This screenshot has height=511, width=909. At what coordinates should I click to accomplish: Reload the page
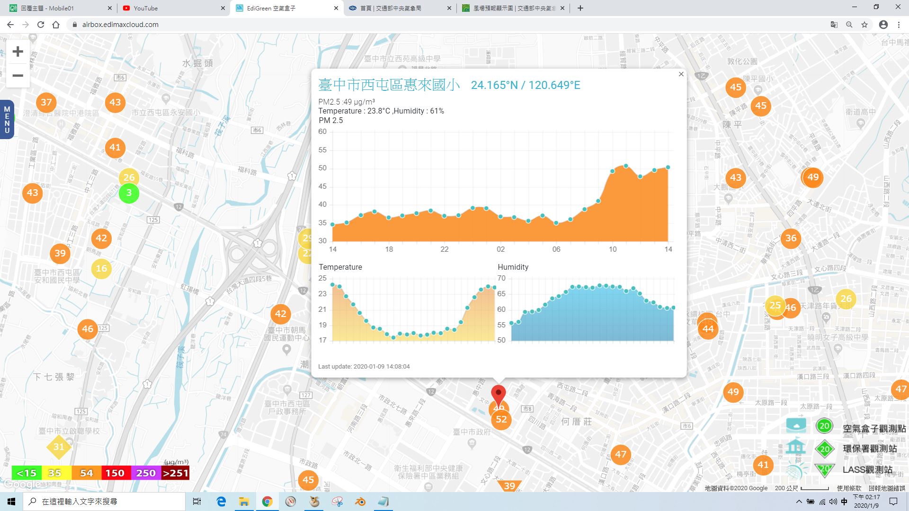click(41, 25)
